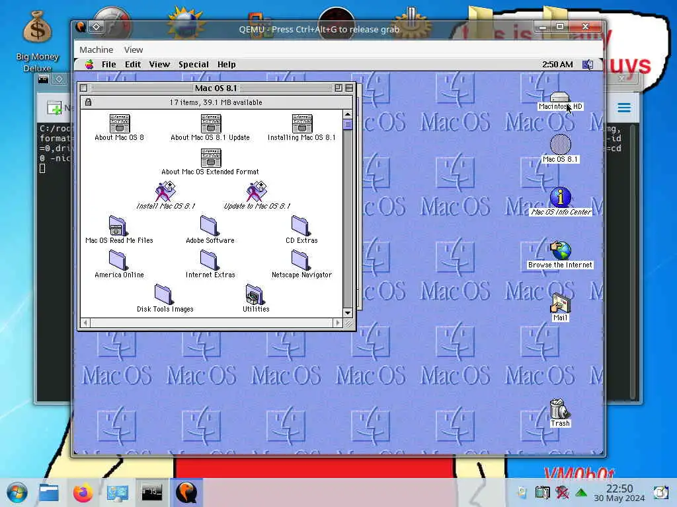Open the Edit menu in Mac OS
This screenshot has height=507, width=677.
pyautogui.click(x=133, y=65)
